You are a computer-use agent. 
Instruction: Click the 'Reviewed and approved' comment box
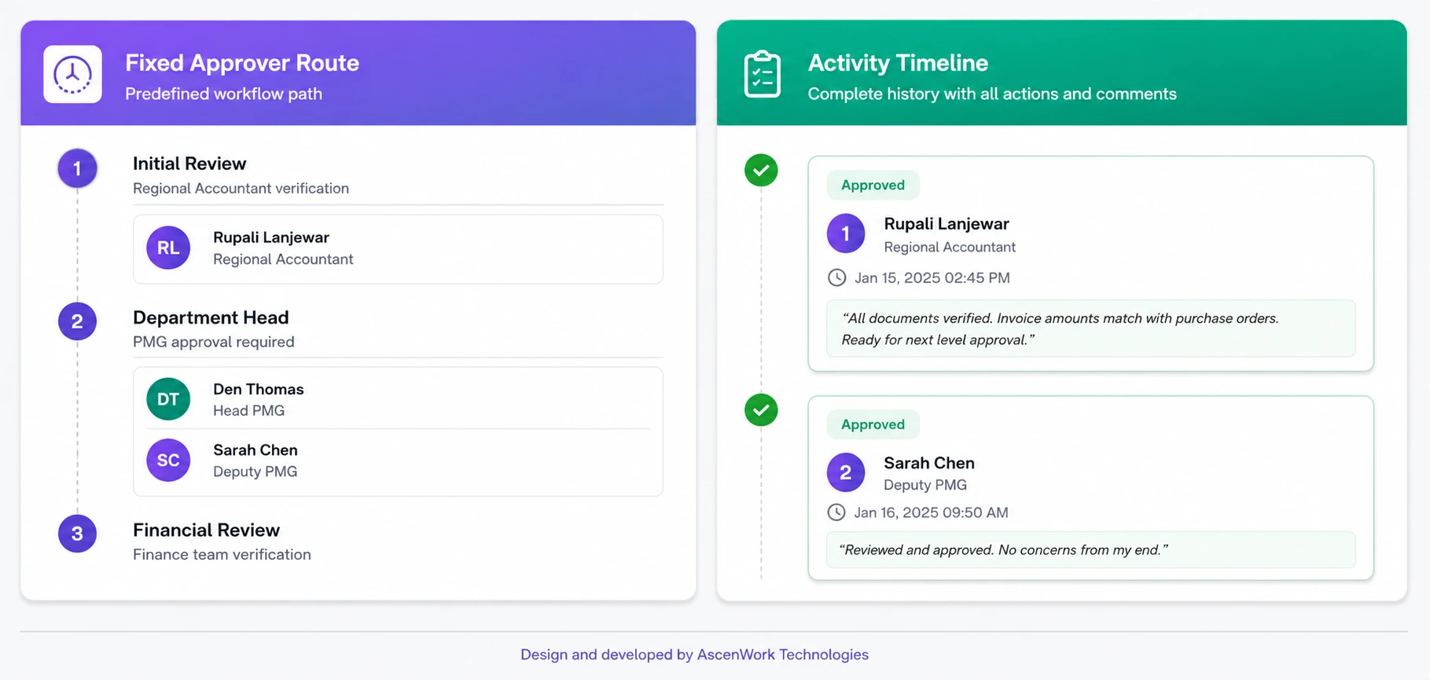[1091, 550]
